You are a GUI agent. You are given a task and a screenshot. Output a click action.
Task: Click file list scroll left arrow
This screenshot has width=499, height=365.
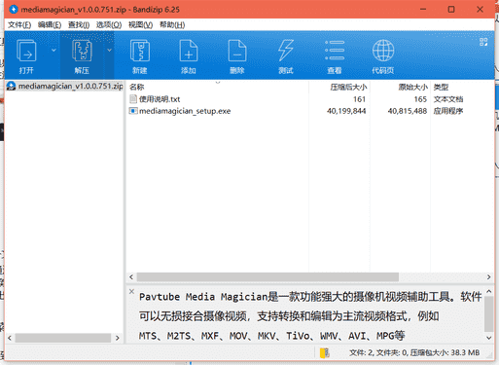pyautogui.click(x=131, y=277)
